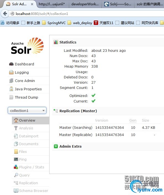Open the Logging page link
164x195 pixels.
tap(22, 73)
